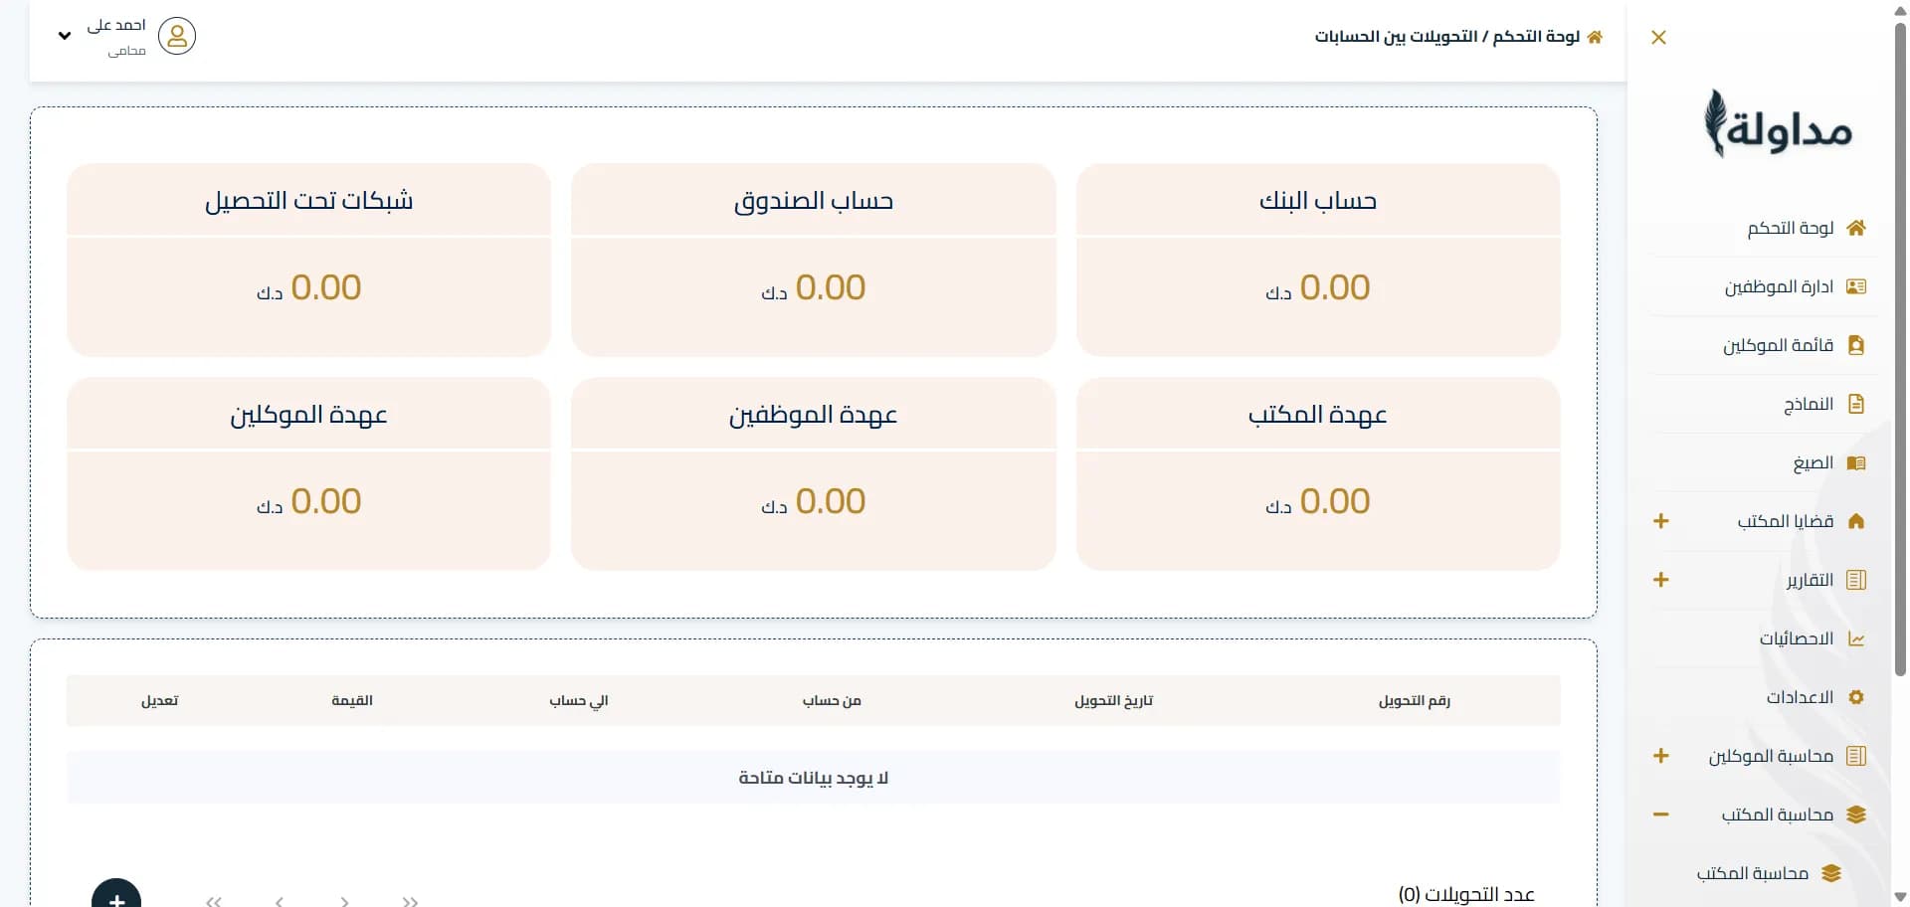Click the home icon beside لوحة التحكم in sidebar
1910x907 pixels.
point(1855,228)
